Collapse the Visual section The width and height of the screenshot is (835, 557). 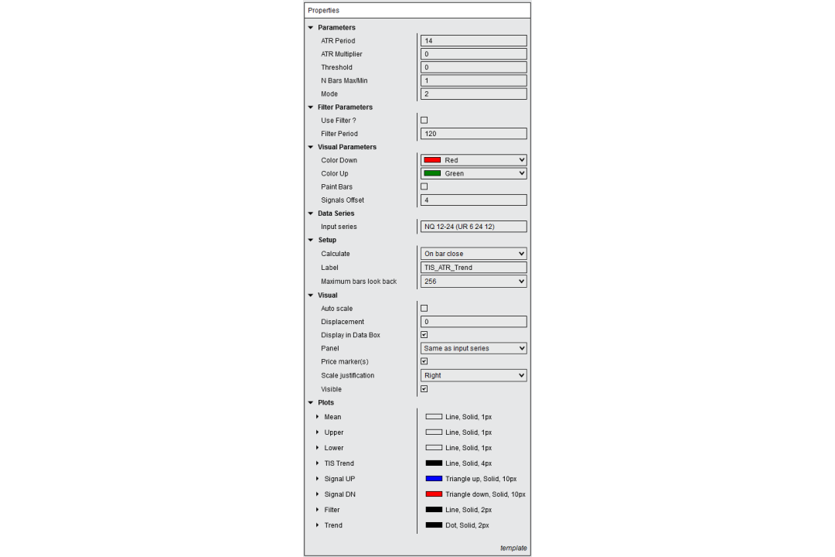pos(311,296)
